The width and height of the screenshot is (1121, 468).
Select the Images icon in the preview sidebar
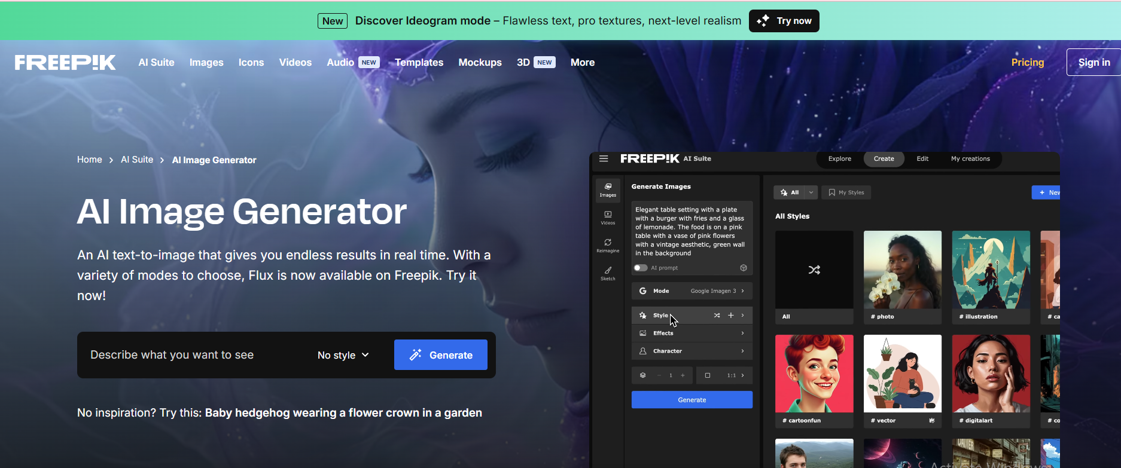608,189
